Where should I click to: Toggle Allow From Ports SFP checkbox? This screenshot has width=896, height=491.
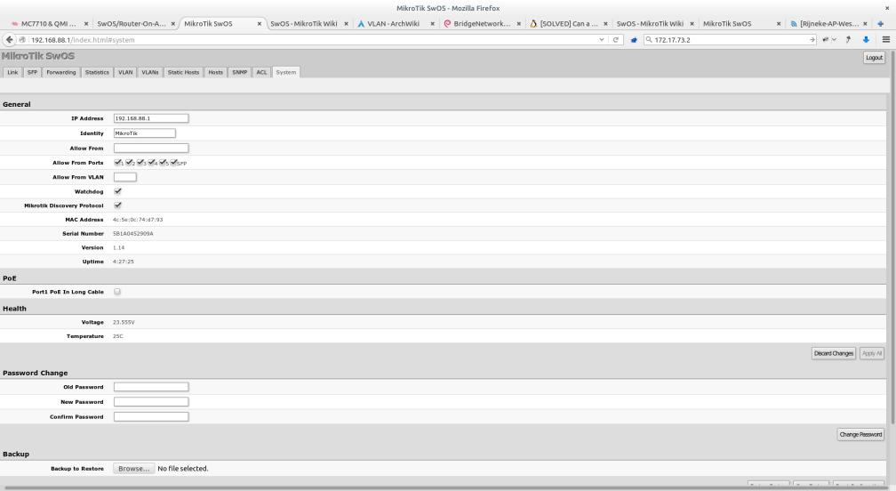point(173,163)
